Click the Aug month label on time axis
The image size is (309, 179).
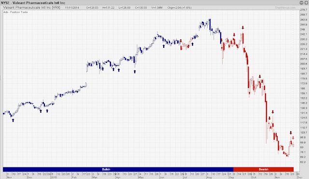209,177
